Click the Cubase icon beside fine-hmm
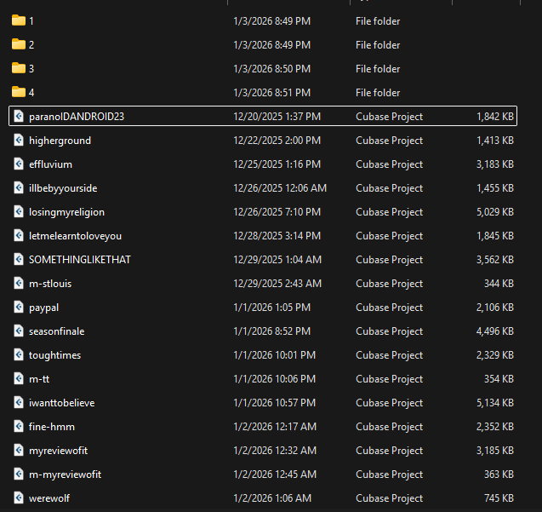This screenshot has width=542, height=512. [x=19, y=427]
